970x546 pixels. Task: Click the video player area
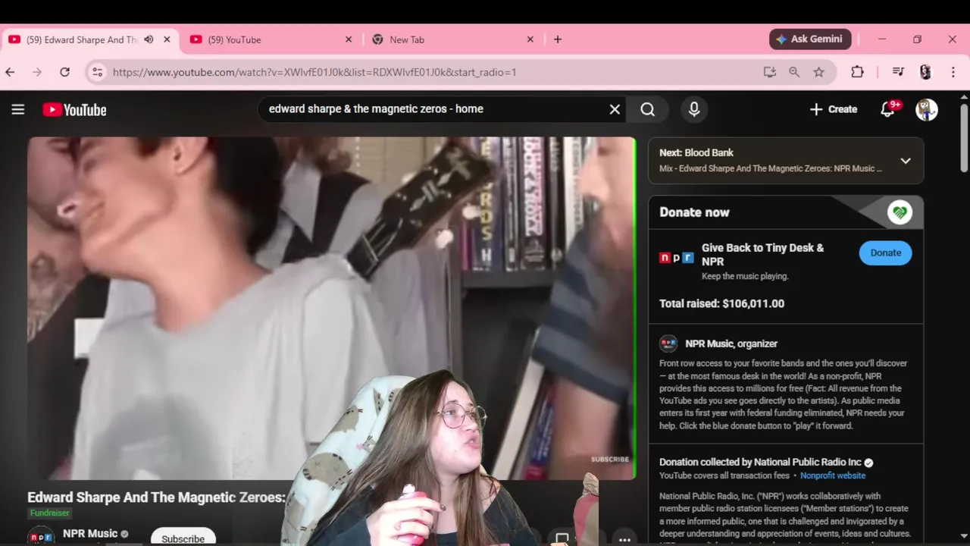pos(332,308)
